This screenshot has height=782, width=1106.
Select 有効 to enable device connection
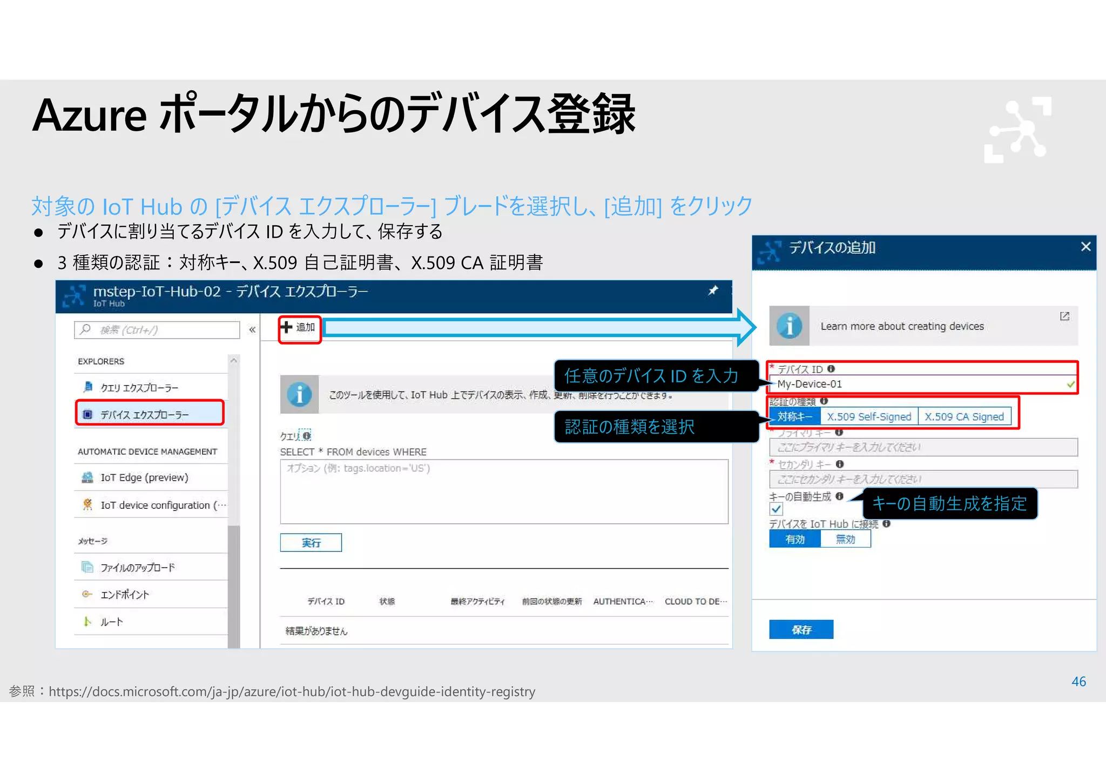[795, 539]
